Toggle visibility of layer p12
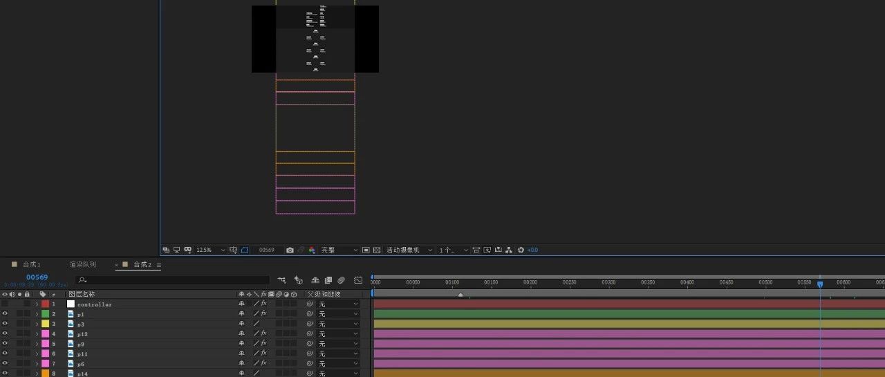Screen dimensions: 885x377 (x=5, y=333)
